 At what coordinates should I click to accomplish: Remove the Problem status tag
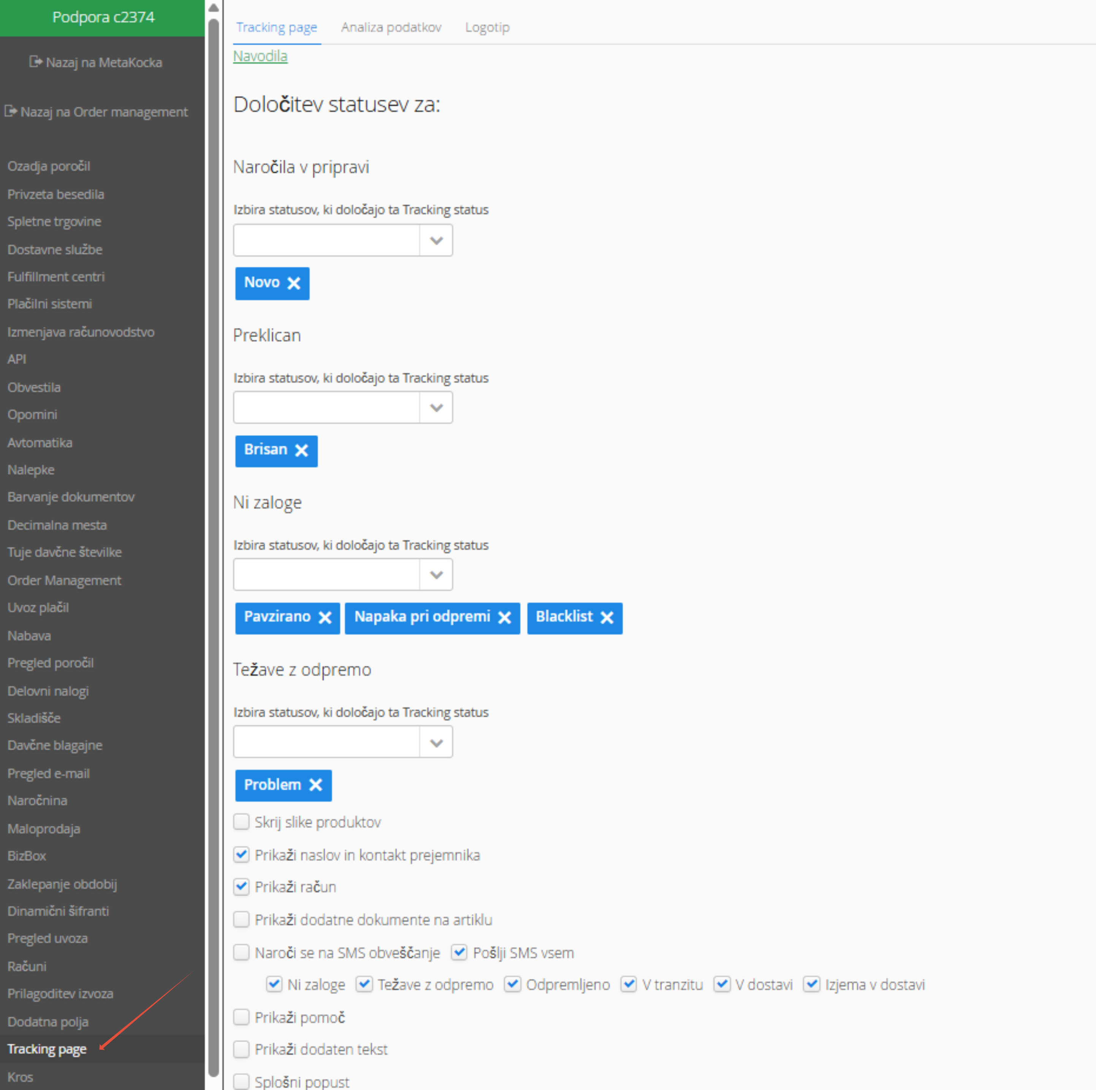tap(315, 785)
